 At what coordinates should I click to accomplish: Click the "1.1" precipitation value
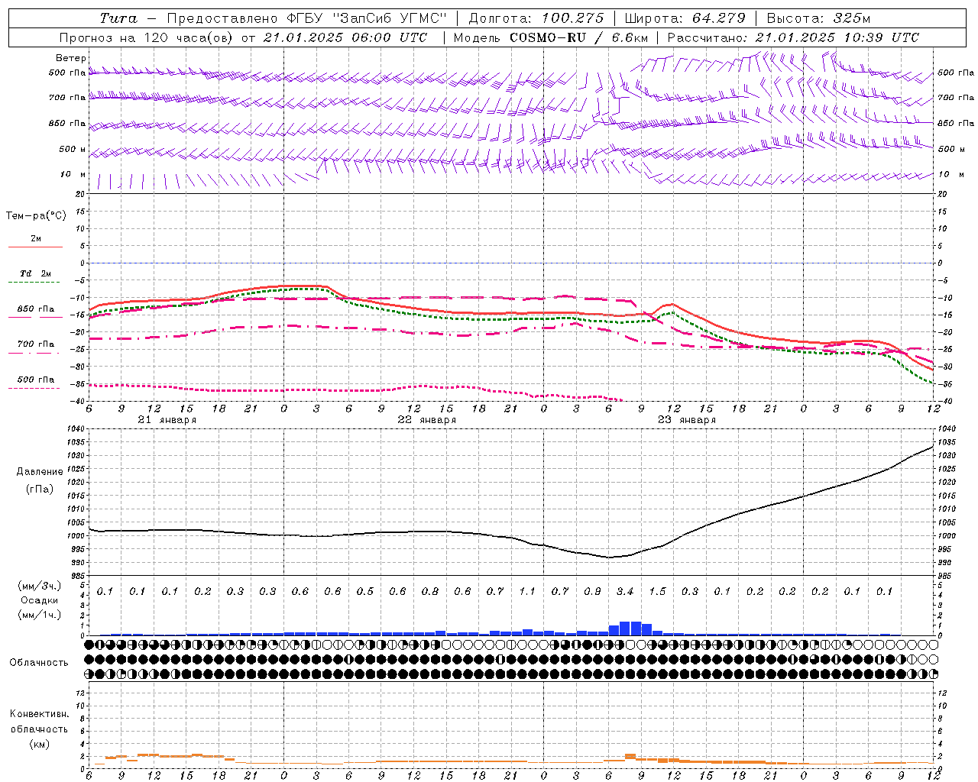(527, 591)
